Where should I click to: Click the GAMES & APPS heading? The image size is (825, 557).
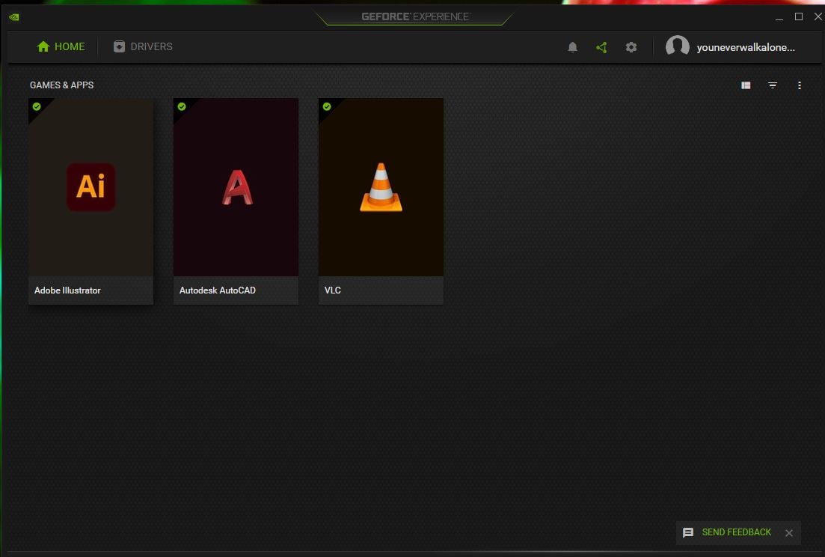[x=61, y=85]
